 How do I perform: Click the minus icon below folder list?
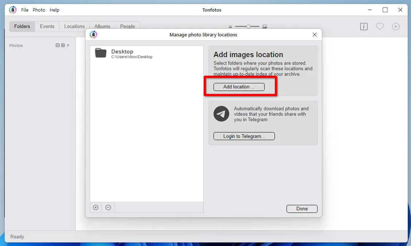pos(108,207)
